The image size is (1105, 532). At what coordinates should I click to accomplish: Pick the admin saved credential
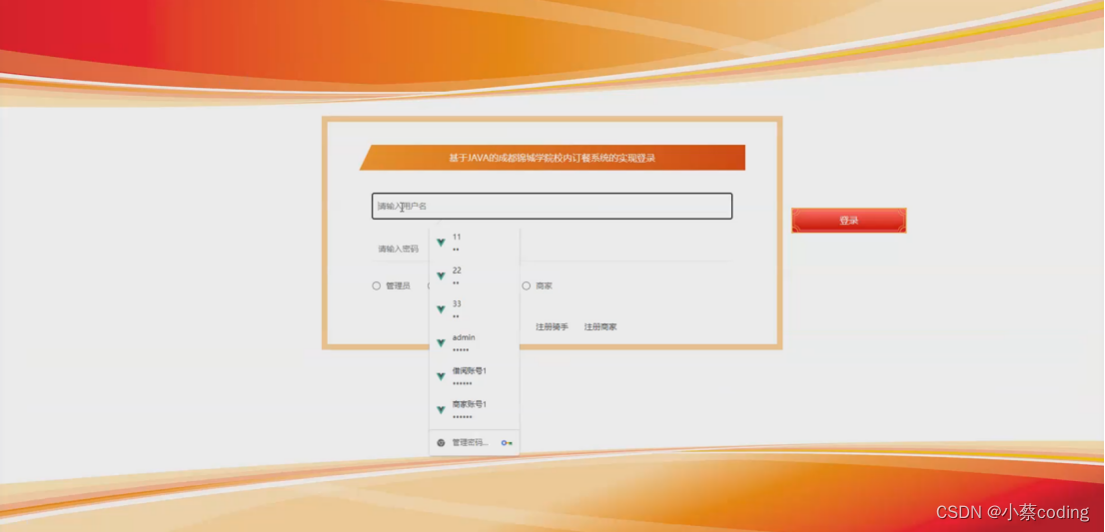[475, 342]
